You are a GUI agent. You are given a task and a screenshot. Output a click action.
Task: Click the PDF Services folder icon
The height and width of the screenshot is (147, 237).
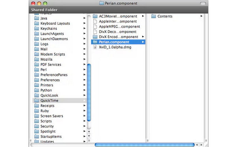click(37, 65)
